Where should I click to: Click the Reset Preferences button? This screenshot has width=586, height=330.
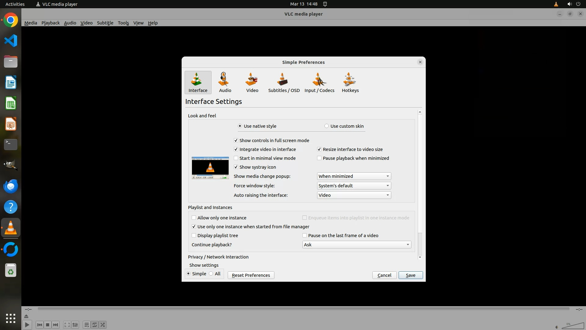(251, 275)
